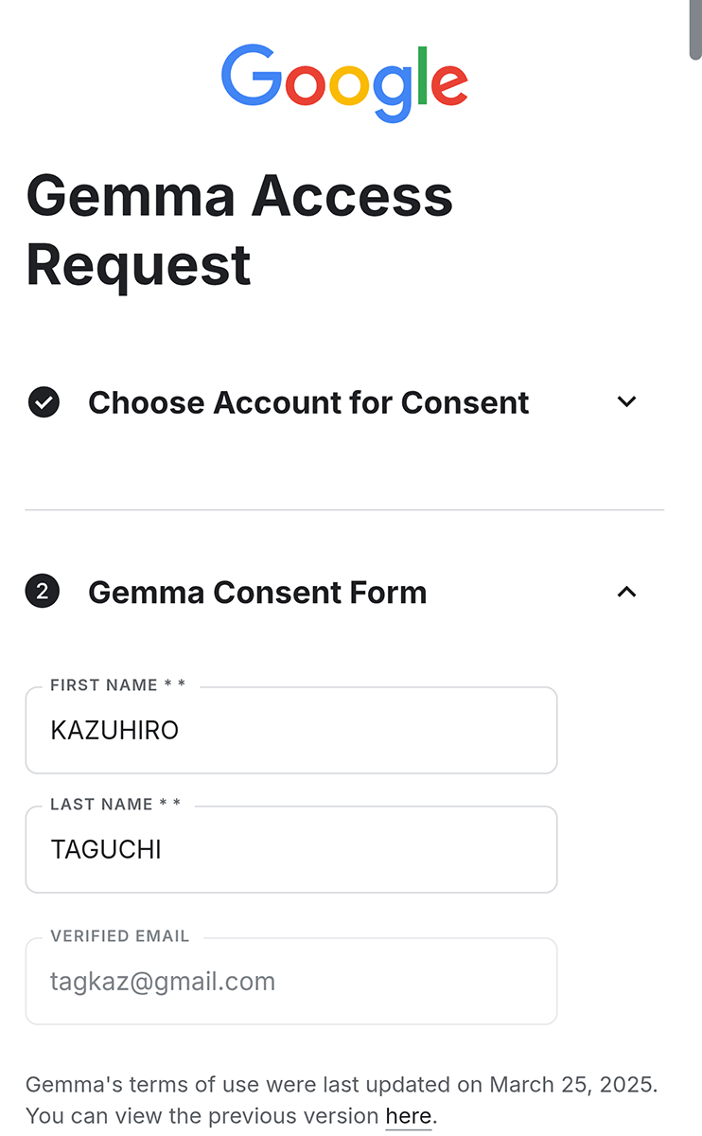Click the FIRST NAME field label
The width and height of the screenshot is (702, 1136).
pos(104,685)
